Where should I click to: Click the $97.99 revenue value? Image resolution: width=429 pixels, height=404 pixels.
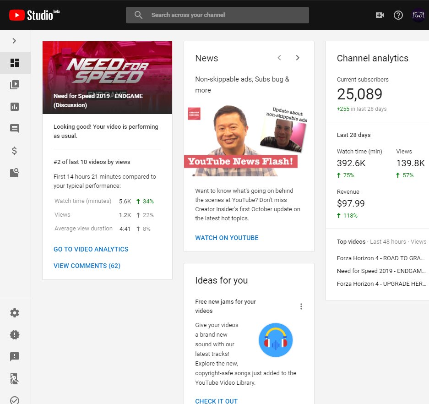point(351,203)
